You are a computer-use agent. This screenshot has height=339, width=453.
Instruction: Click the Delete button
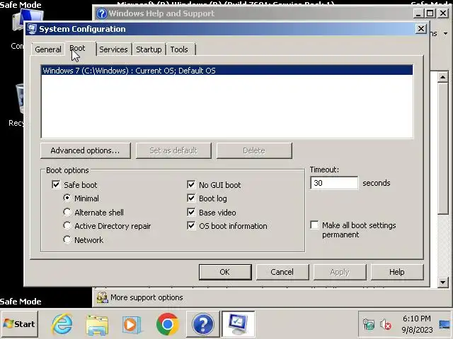point(254,150)
